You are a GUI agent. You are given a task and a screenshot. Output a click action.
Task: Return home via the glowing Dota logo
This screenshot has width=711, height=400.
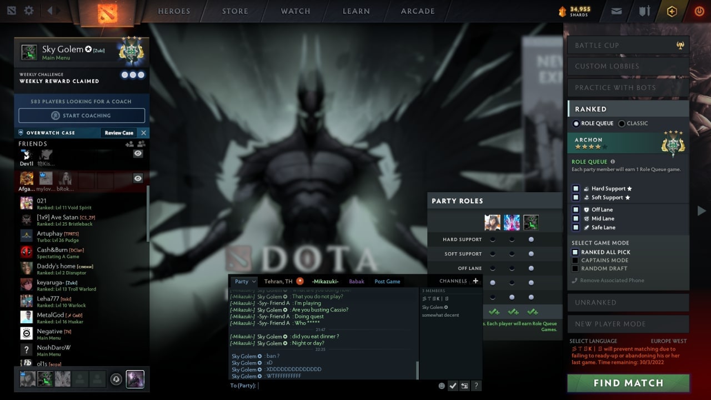pos(107,13)
